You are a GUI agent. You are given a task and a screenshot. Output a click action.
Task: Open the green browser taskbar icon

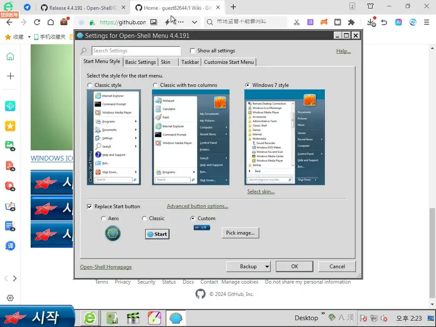(90, 318)
